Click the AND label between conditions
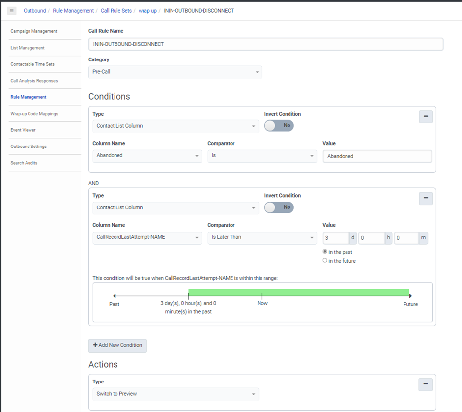This screenshot has height=412, width=462. tap(94, 183)
